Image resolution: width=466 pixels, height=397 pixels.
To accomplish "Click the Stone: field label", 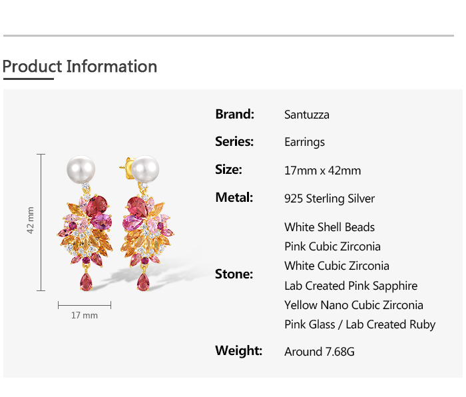I will pos(234,274).
